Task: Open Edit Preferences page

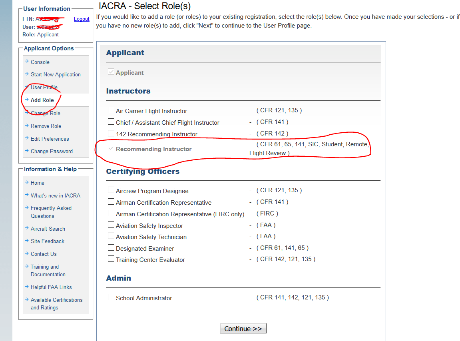Action: (50, 139)
